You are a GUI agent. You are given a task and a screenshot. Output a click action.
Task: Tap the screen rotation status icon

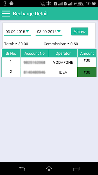click(42, 4)
